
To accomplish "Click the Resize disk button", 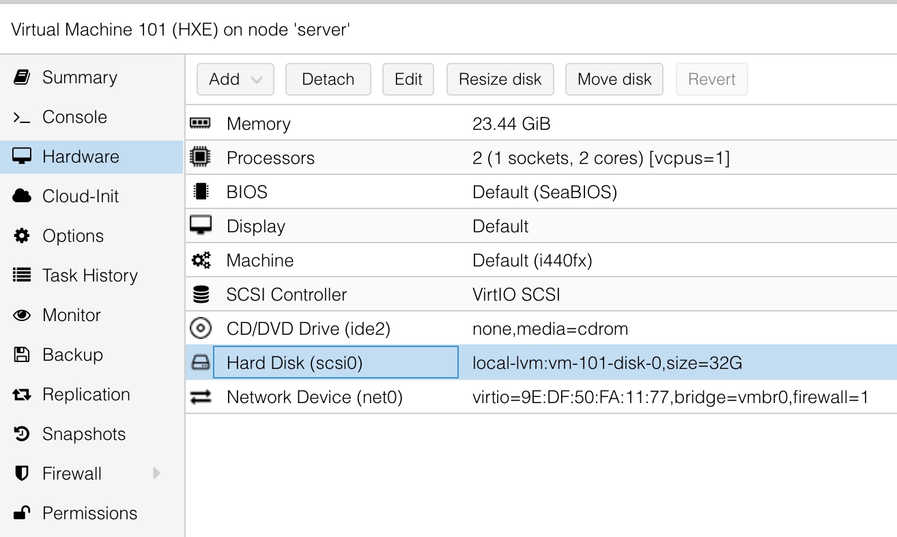I will [x=500, y=79].
